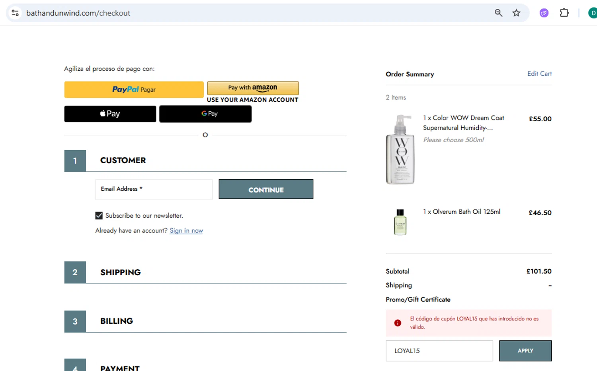This screenshot has height=371, width=597.
Task: Expand the Customer step 1 header
Action: (x=205, y=160)
